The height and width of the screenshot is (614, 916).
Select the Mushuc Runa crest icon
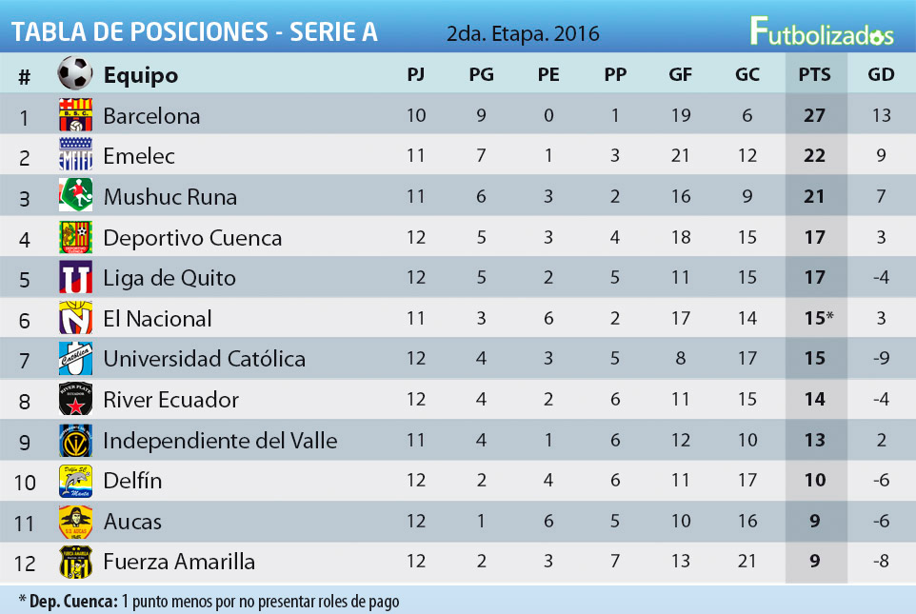tap(75, 196)
